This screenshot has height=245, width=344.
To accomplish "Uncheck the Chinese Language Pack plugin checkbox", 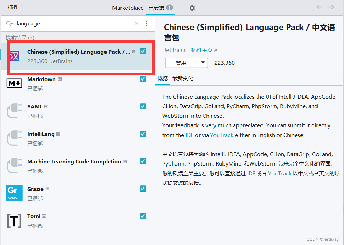I will 143,51.
